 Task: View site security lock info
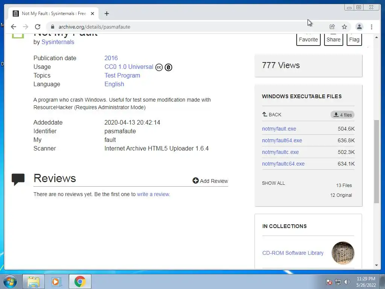point(52,27)
